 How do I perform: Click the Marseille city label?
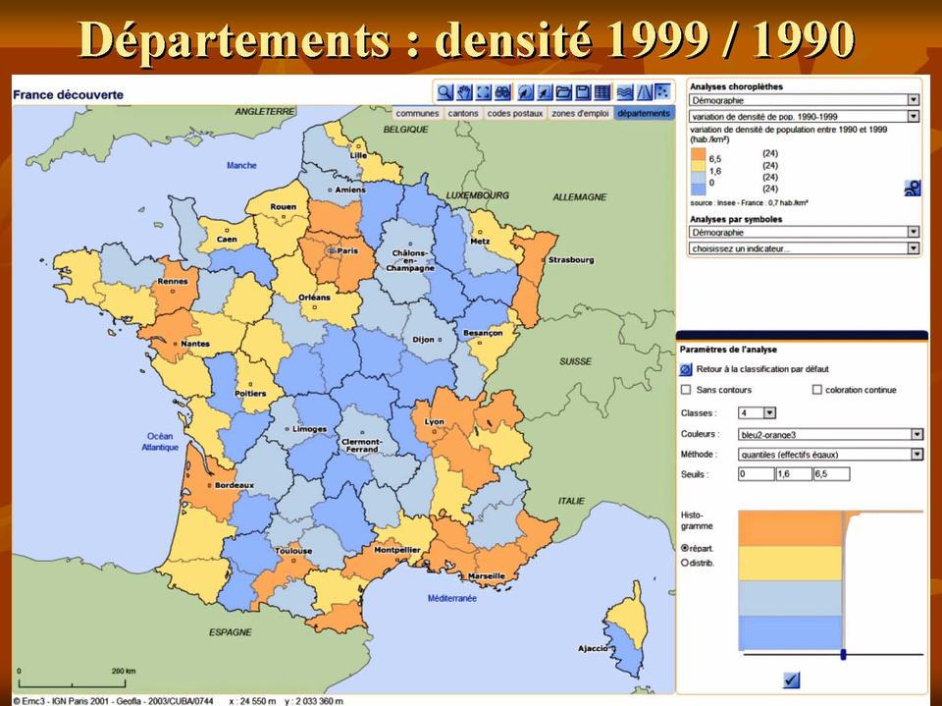coord(487,575)
